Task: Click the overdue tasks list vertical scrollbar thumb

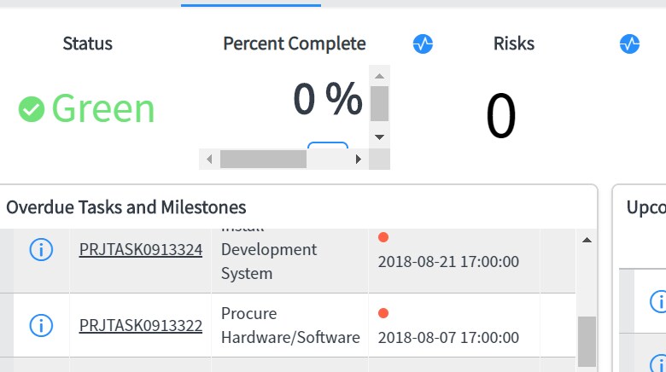Action: pos(587,340)
